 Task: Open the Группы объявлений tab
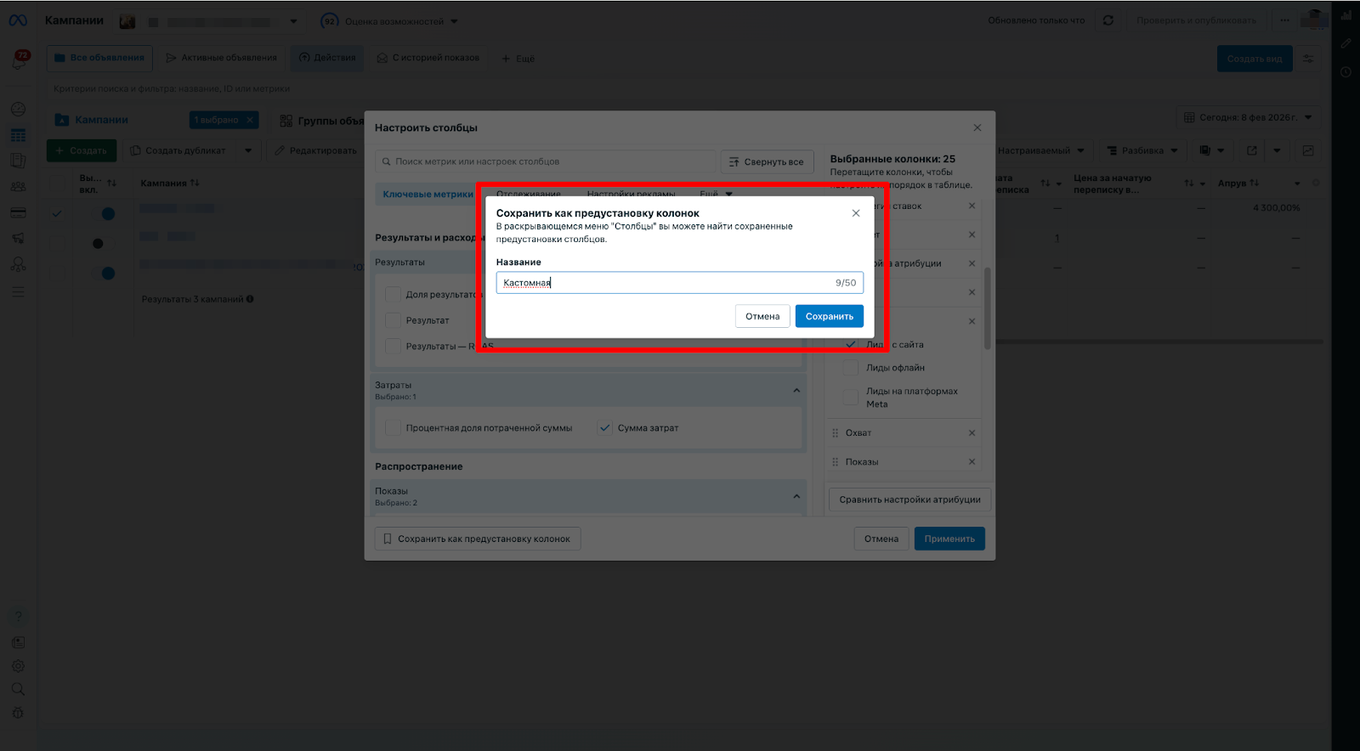click(322, 121)
